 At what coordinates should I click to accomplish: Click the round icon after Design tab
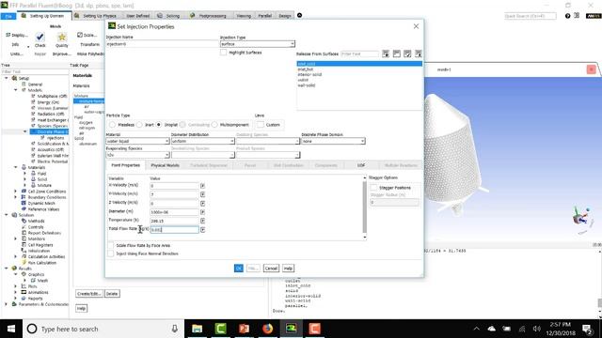tap(299, 15)
